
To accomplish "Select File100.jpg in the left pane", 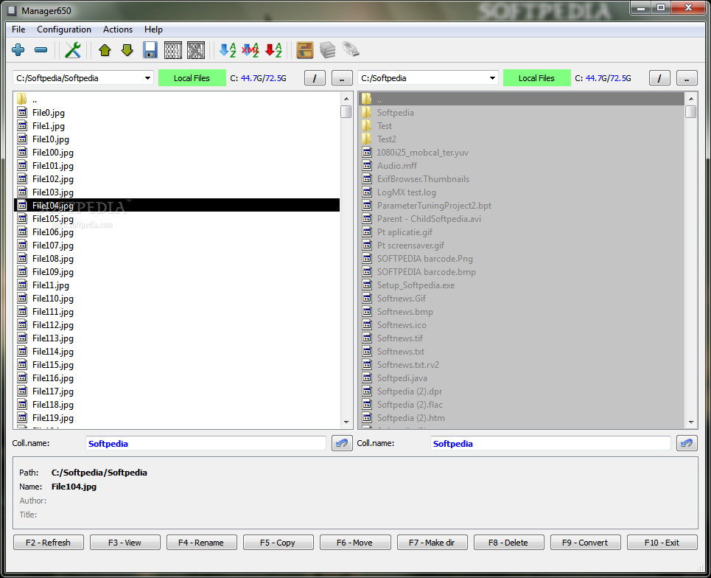I will coord(177,153).
